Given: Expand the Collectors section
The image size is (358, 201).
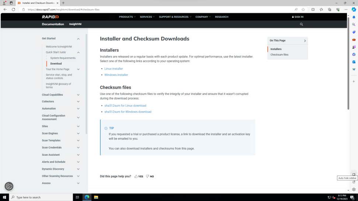Looking at the screenshot, I should (78, 102).
